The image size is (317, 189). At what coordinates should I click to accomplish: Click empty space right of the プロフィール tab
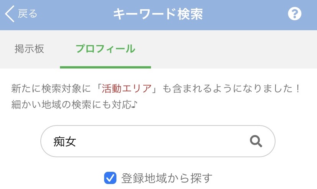tap(231, 49)
